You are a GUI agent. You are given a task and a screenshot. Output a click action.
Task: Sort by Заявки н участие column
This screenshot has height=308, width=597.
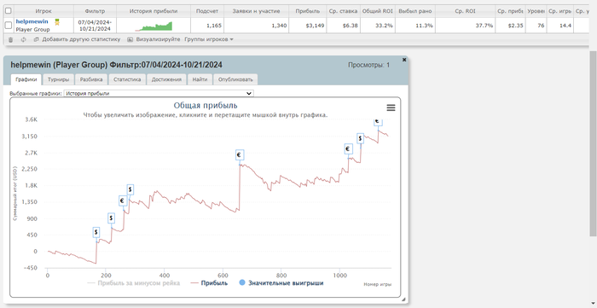click(256, 11)
